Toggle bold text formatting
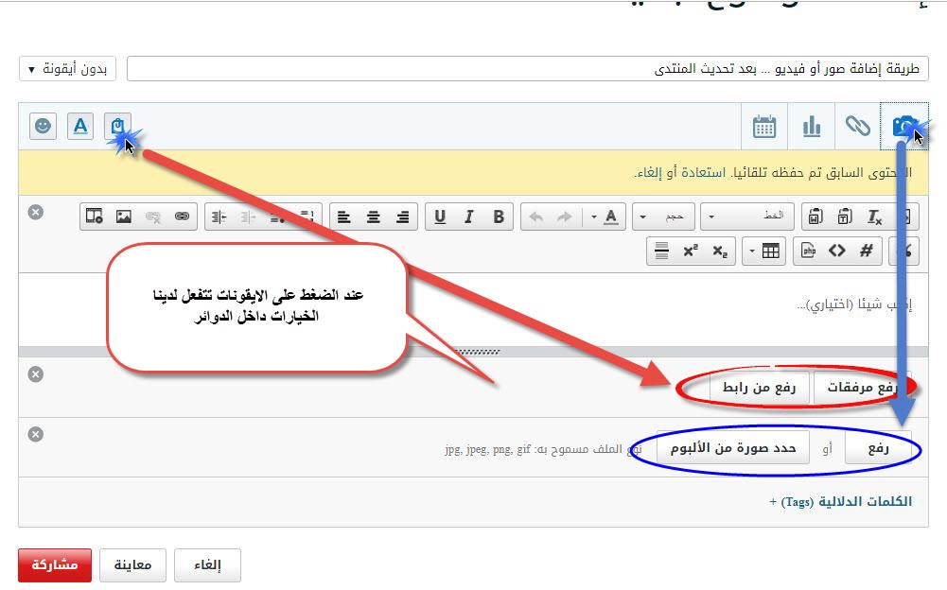 [x=499, y=217]
